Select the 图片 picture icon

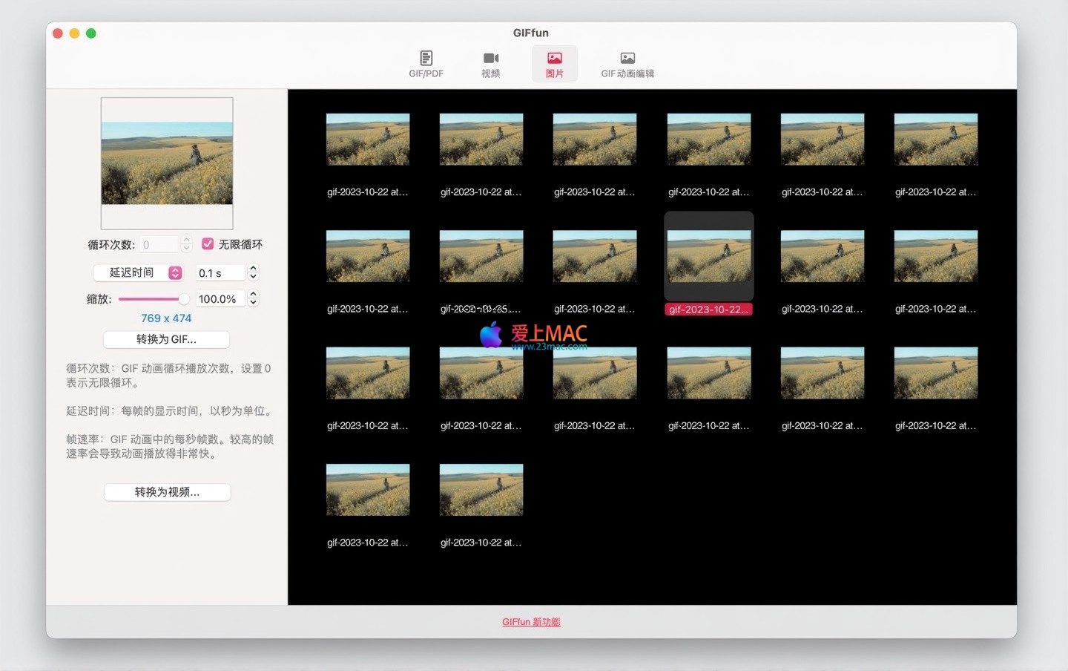click(x=554, y=59)
